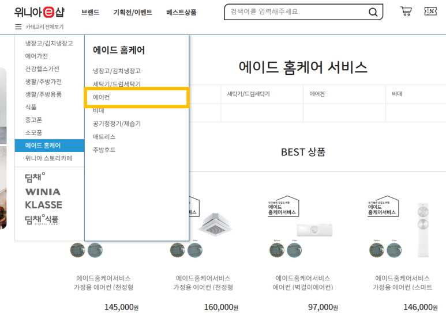Click the 146,000원 price
The width and height of the screenshot is (446, 324).
pyautogui.click(x=421, y=307)
